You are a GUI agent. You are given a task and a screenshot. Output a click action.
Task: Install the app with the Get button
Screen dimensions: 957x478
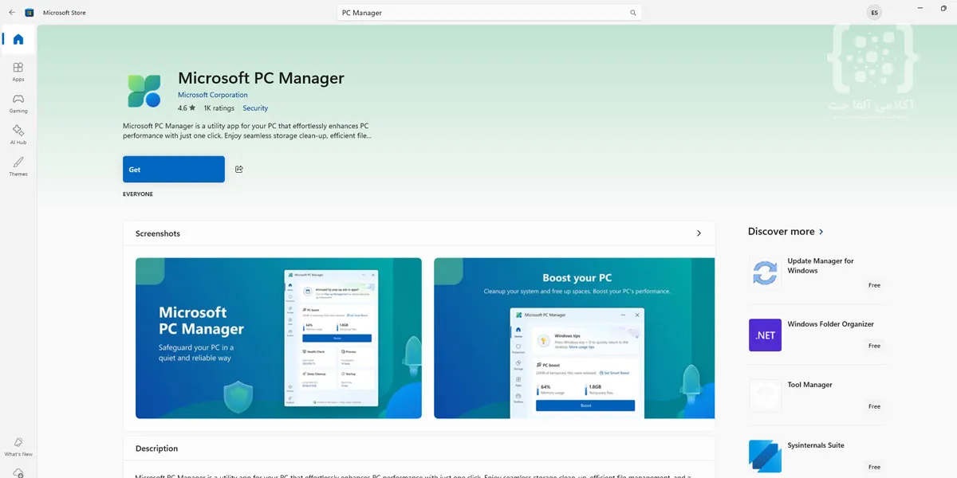[174, 169]
